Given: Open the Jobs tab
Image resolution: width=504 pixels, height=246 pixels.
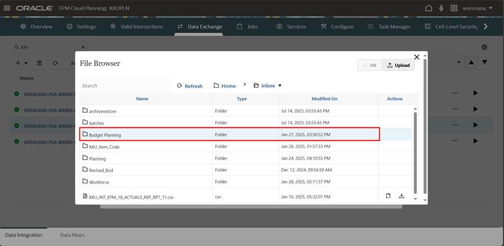Looking at the screenshot, I should coord(247,27).
